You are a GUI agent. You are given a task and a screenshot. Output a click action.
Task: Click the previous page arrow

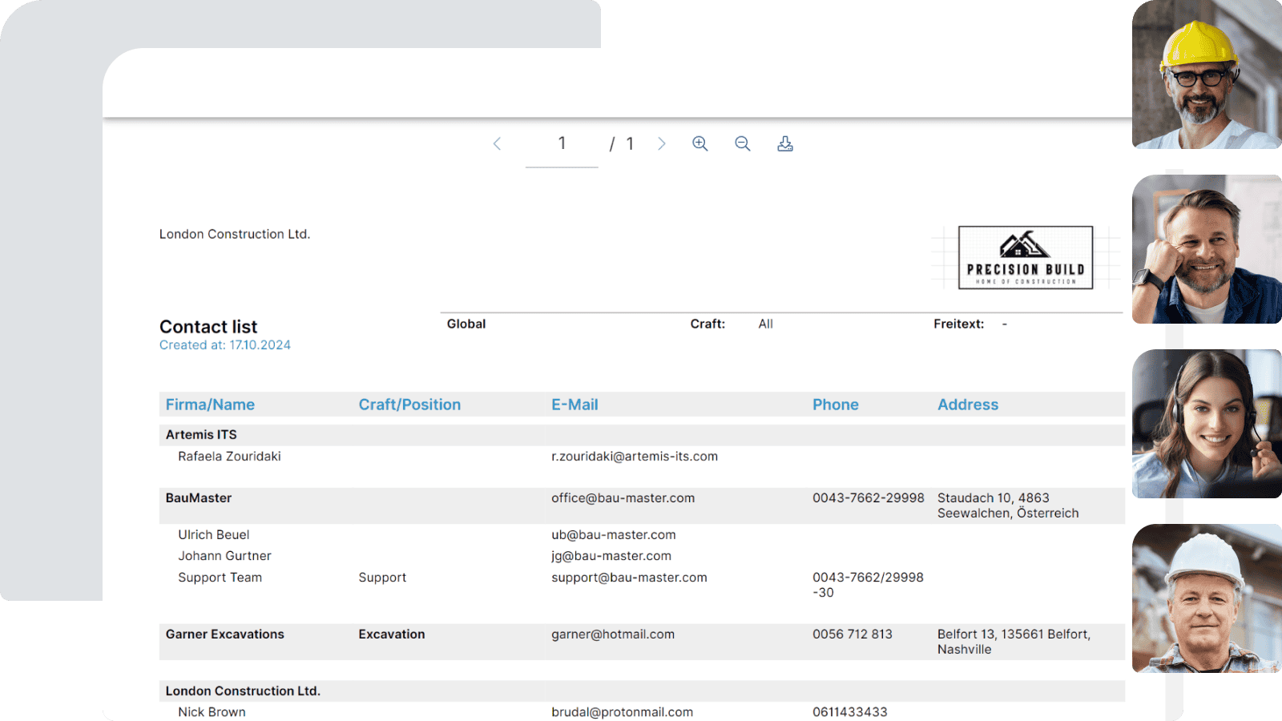(498, 143)
